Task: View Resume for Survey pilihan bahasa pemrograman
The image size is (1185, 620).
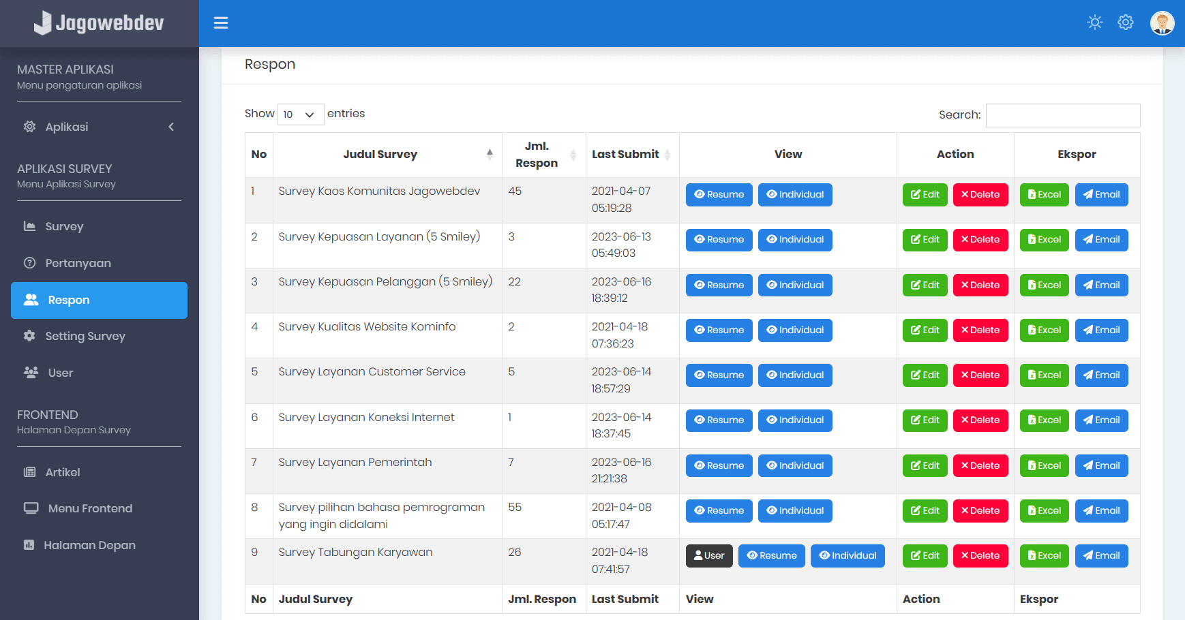Action: click(719, 511)
